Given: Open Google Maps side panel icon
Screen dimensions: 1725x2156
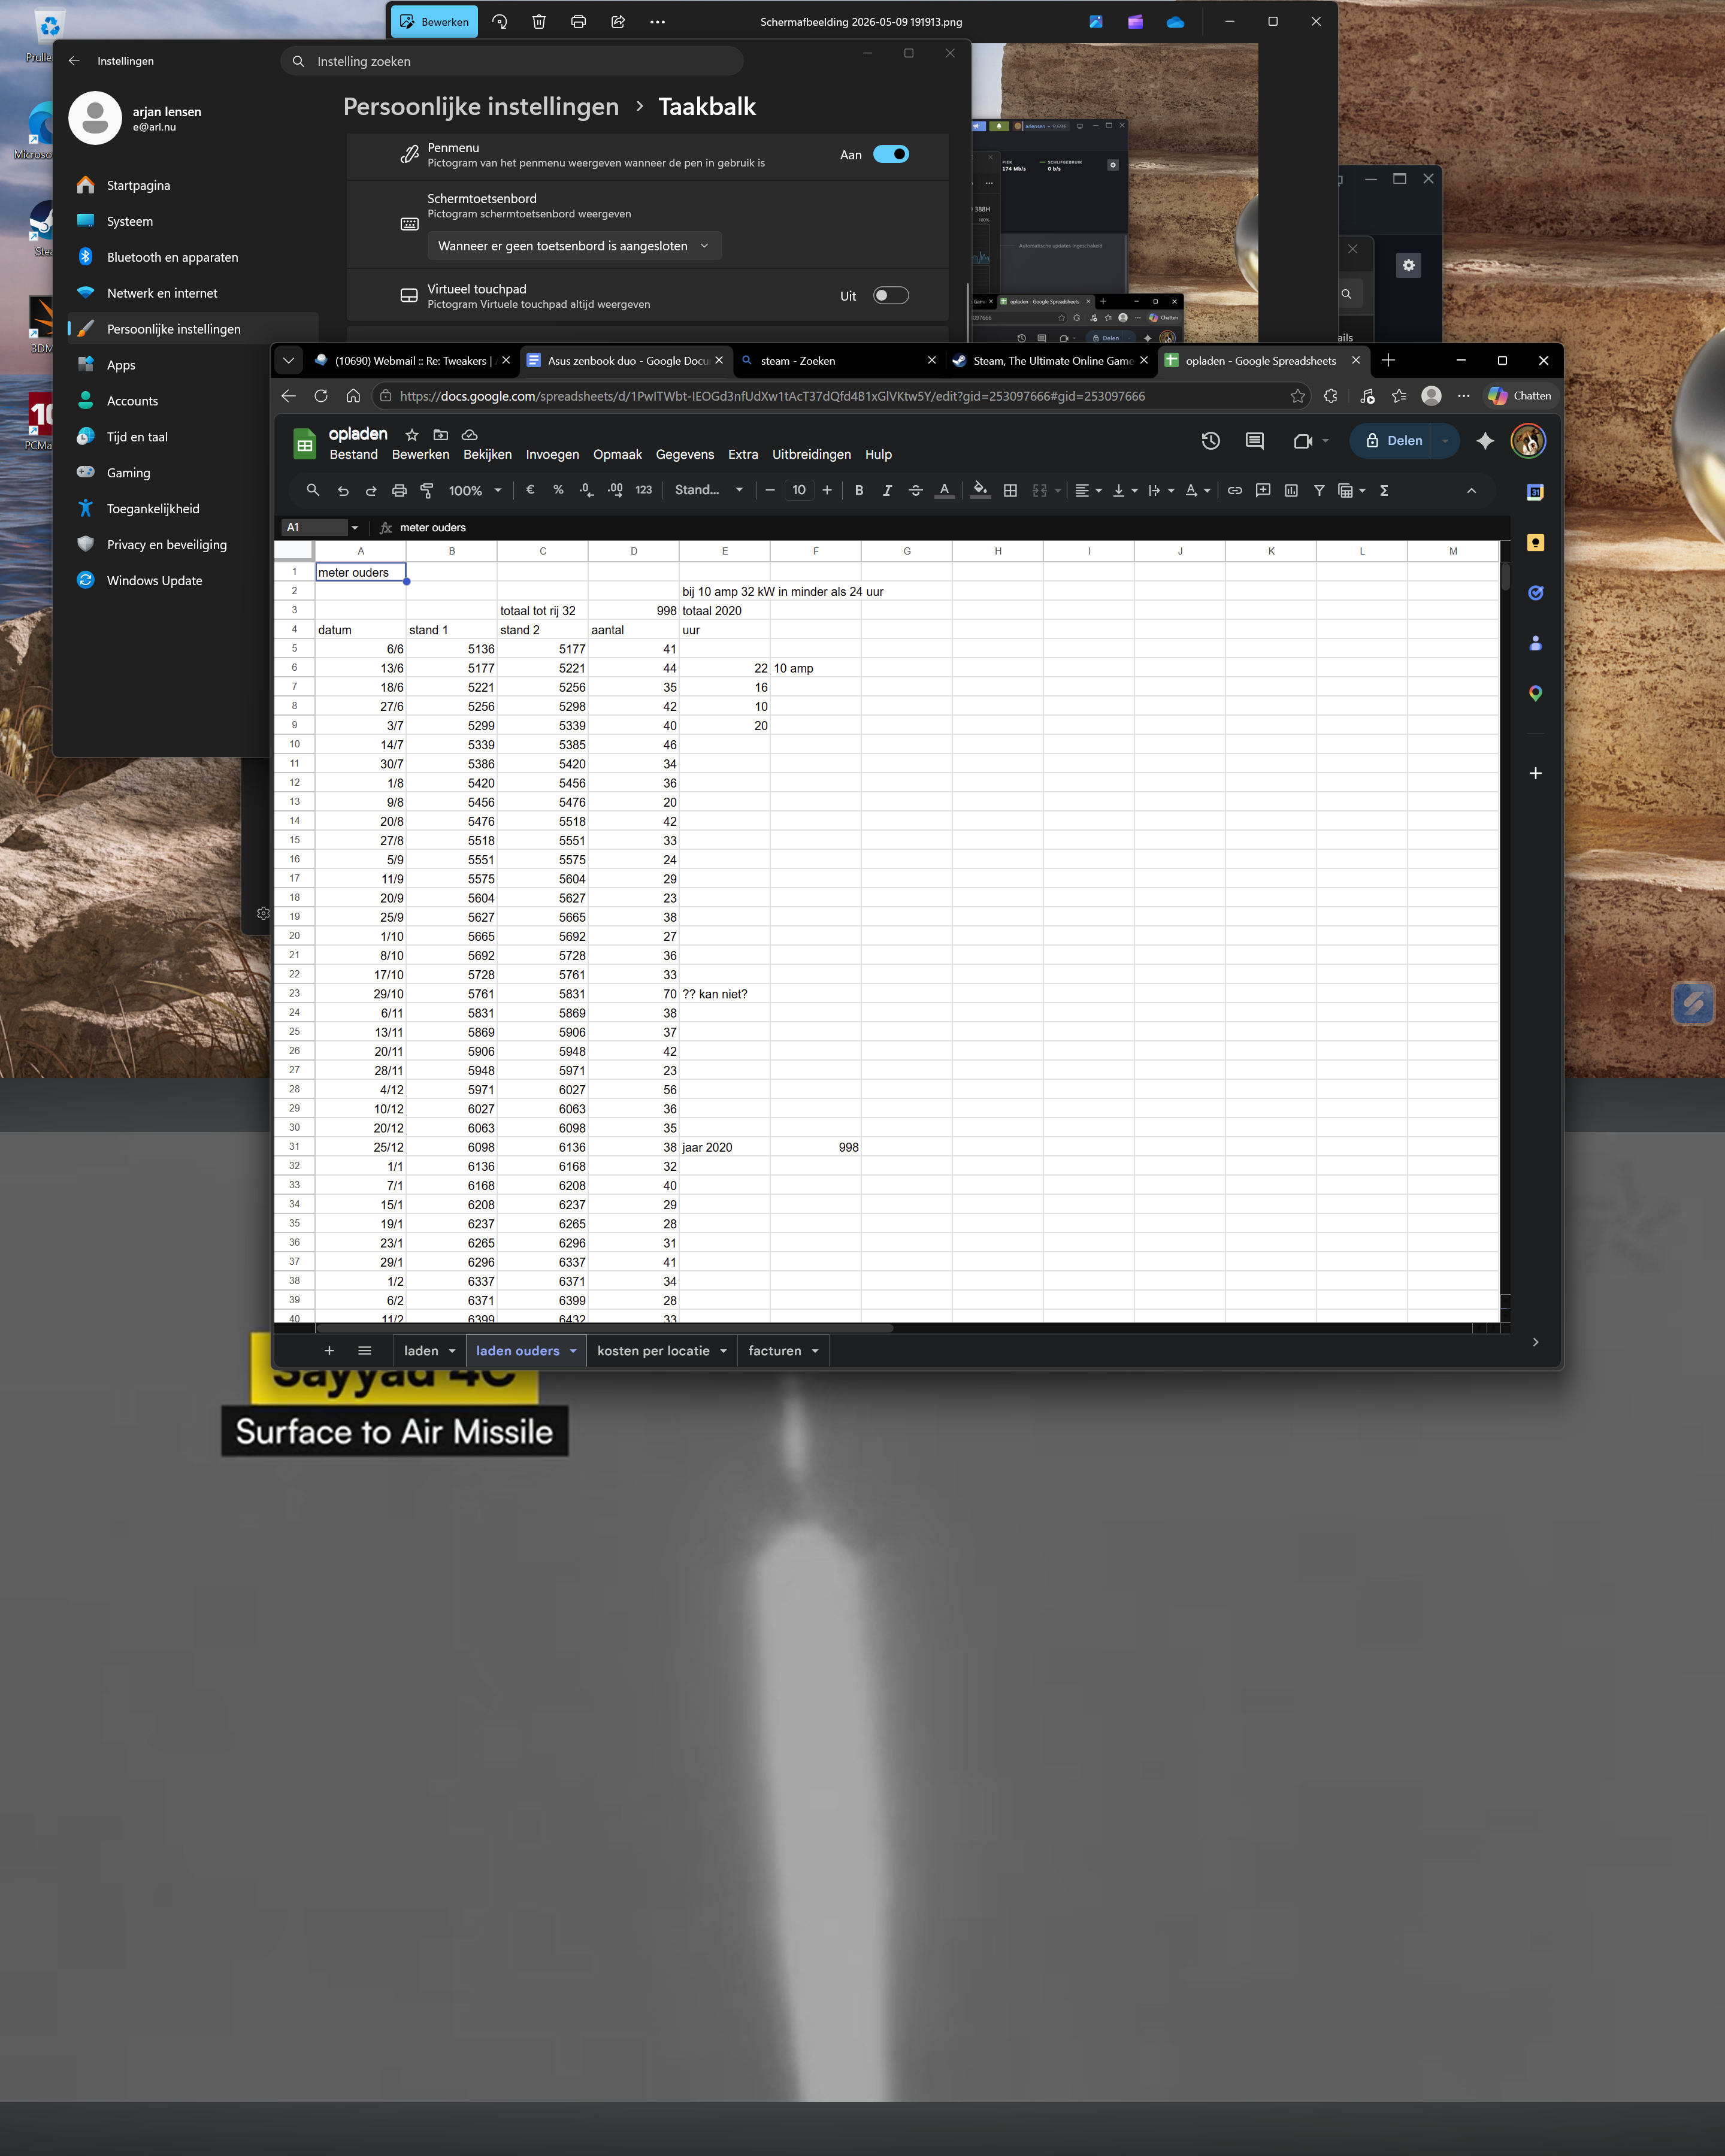Looking at the screenshot, I should (x=1535, y=693).
